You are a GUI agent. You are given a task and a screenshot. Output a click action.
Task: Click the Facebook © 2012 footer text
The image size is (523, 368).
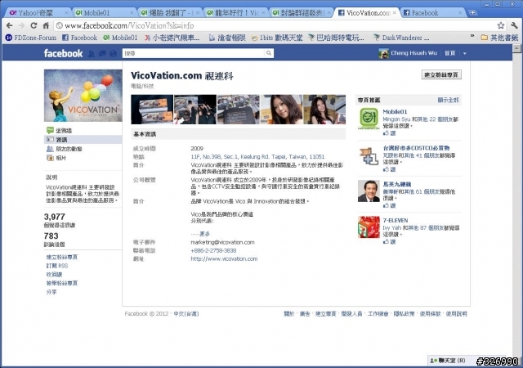click(146, 313)
